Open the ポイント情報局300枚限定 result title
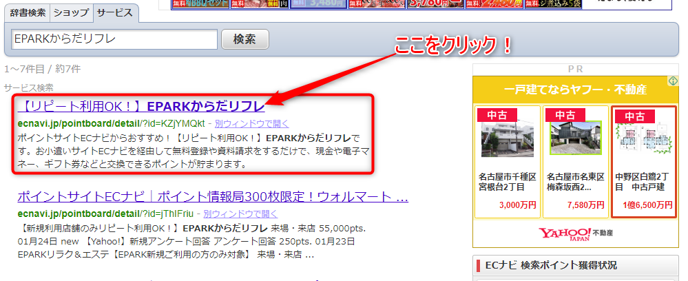 (213, 196)
